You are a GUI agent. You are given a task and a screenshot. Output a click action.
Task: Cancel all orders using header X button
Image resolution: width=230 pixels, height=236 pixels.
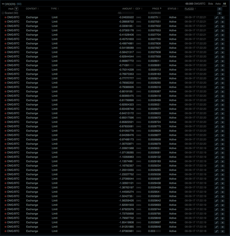coord(220,9)
